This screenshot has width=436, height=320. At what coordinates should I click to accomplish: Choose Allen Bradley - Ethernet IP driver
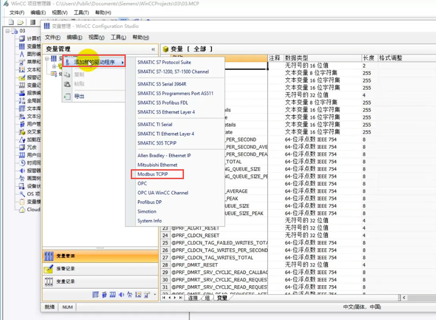coord(164,155)
